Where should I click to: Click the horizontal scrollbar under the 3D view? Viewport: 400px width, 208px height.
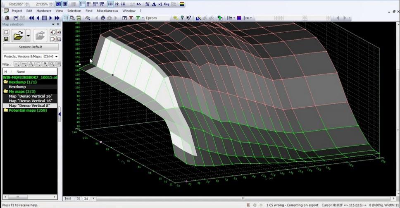[x=243, y=198]
